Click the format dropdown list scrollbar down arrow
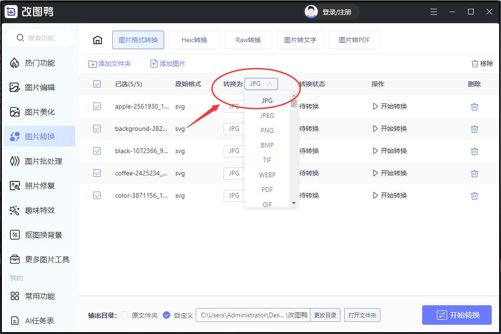This screenshot has height=334, width=501. coord(294,203)
